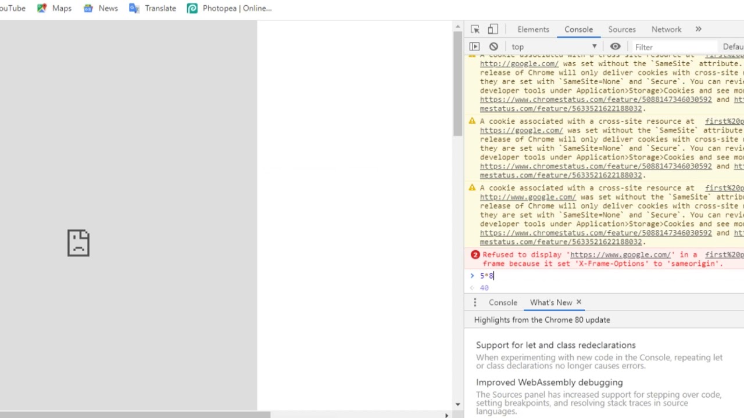Open chromestatus 5088147346030592 link in http://google.com/ warning
The image size is (744, 418).
[596, 100]
